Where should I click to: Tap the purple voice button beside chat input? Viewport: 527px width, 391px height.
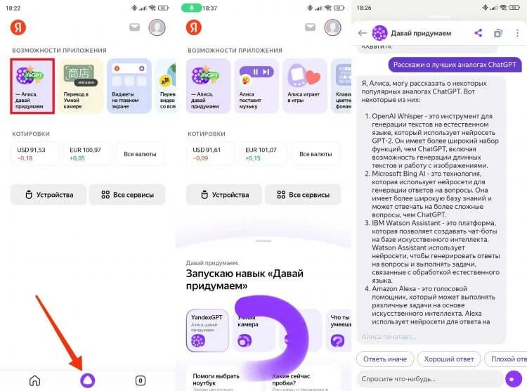[x=513, y=379]
